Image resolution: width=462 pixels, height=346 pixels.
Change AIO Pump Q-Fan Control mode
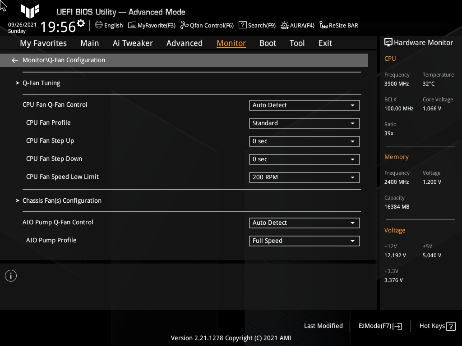click(x=304, y=223)
